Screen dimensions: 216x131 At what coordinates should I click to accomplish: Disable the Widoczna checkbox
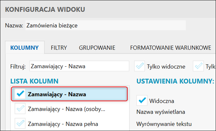pyautogui.click(x=142, y=101)
